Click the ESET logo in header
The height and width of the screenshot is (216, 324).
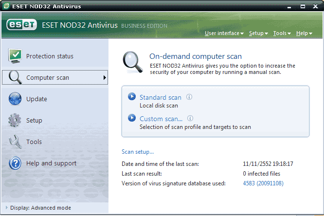point(22,25)
